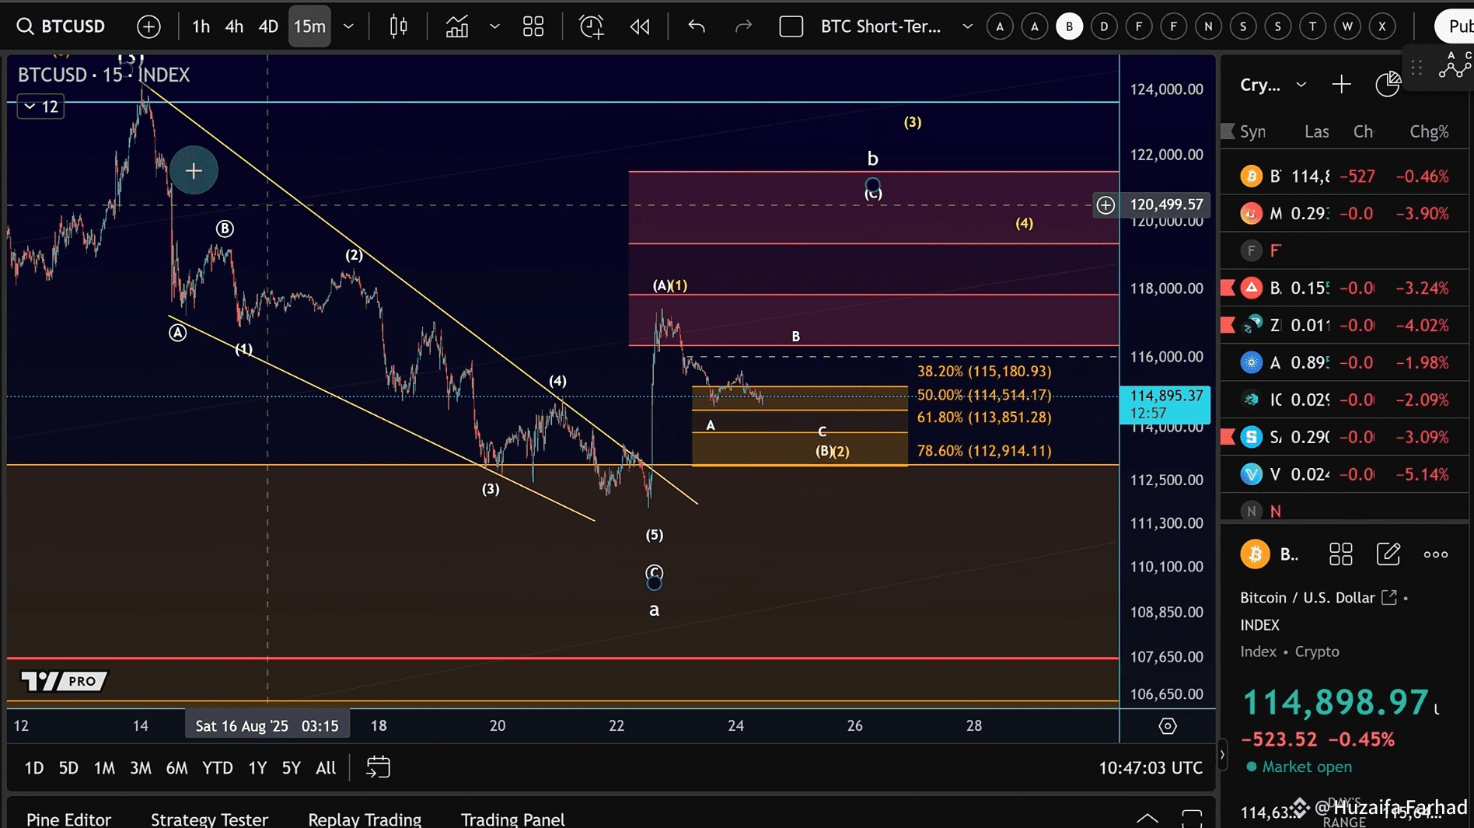Image resolution: width=1474 pixels, height=828 pixels.
Task: Open more options three dots in details
Action: [1436, 554]
